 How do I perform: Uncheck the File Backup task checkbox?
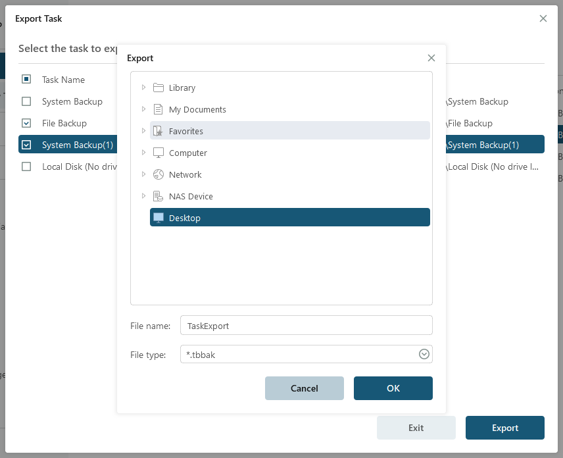26,123
